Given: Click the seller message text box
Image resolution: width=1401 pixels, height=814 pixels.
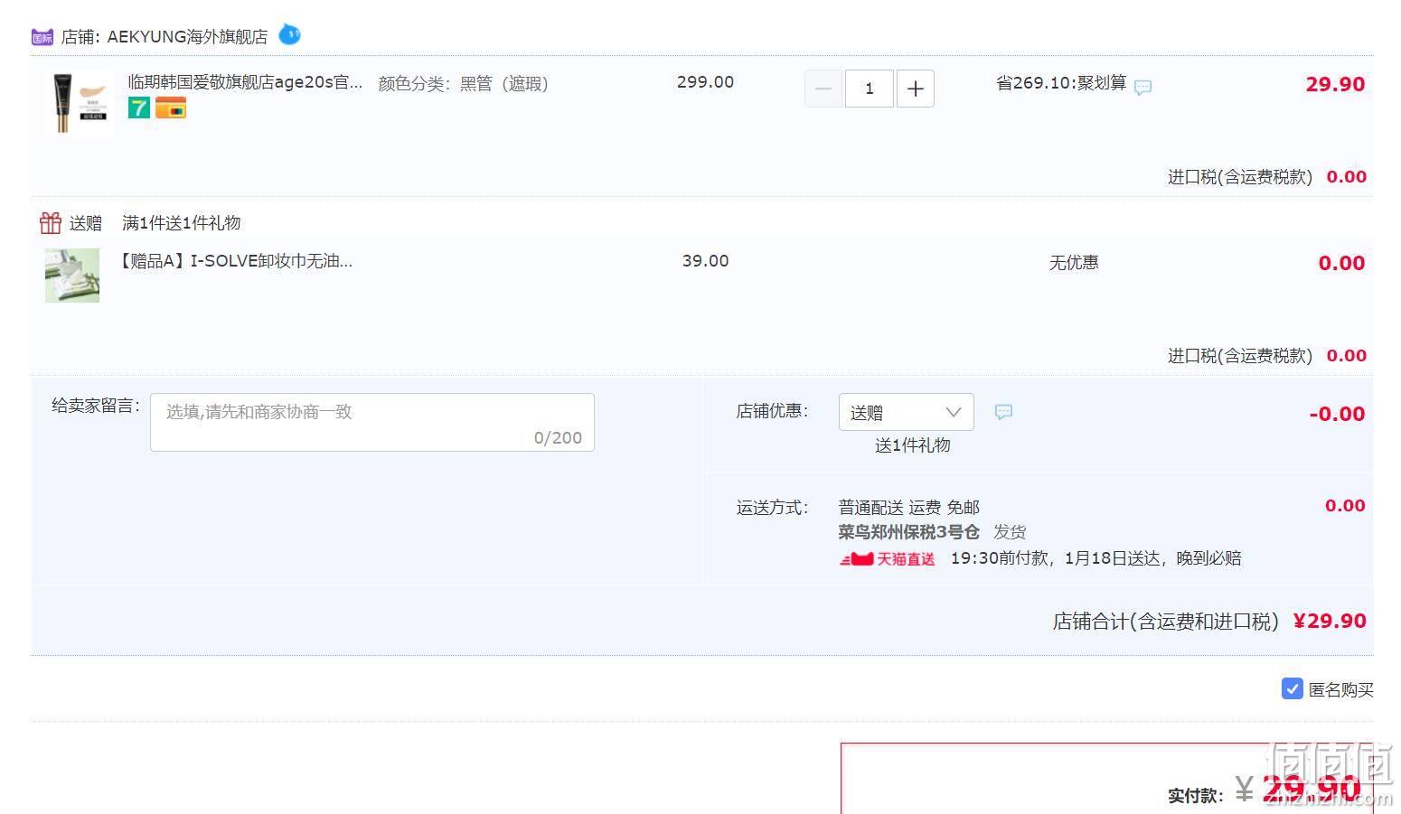Looking at the screenshot, I should click(372, 422).
